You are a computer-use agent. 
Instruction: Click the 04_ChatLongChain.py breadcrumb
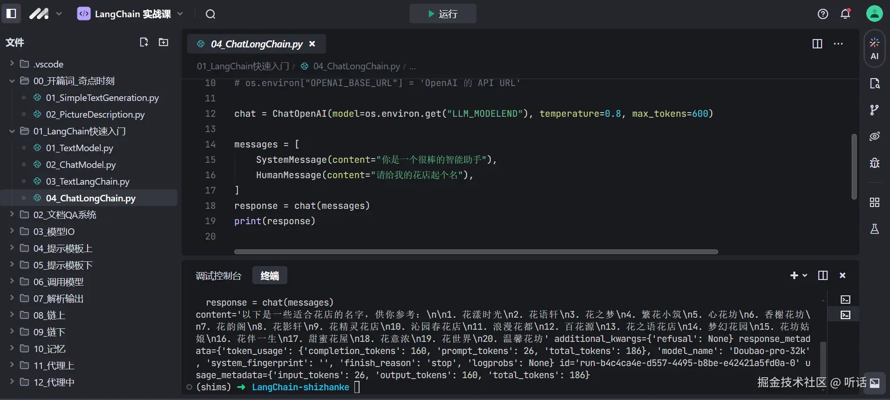click(x=356, y=66)
